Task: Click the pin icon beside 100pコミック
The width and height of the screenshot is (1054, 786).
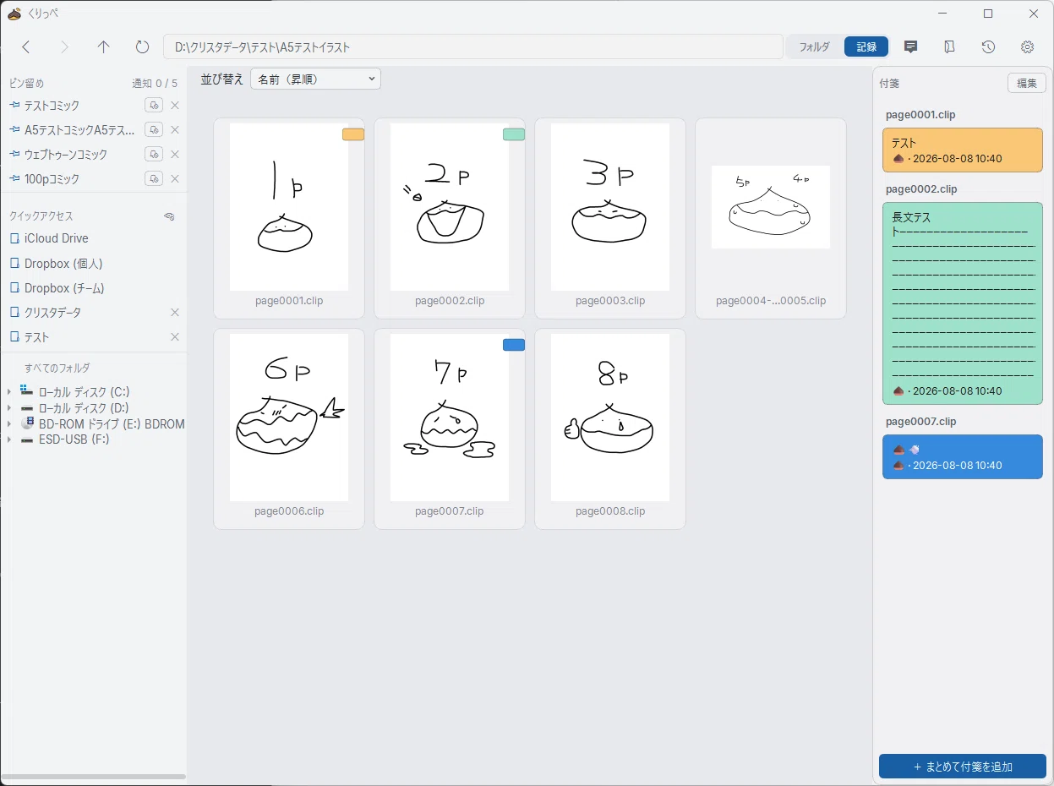Action: coord(14,179)
